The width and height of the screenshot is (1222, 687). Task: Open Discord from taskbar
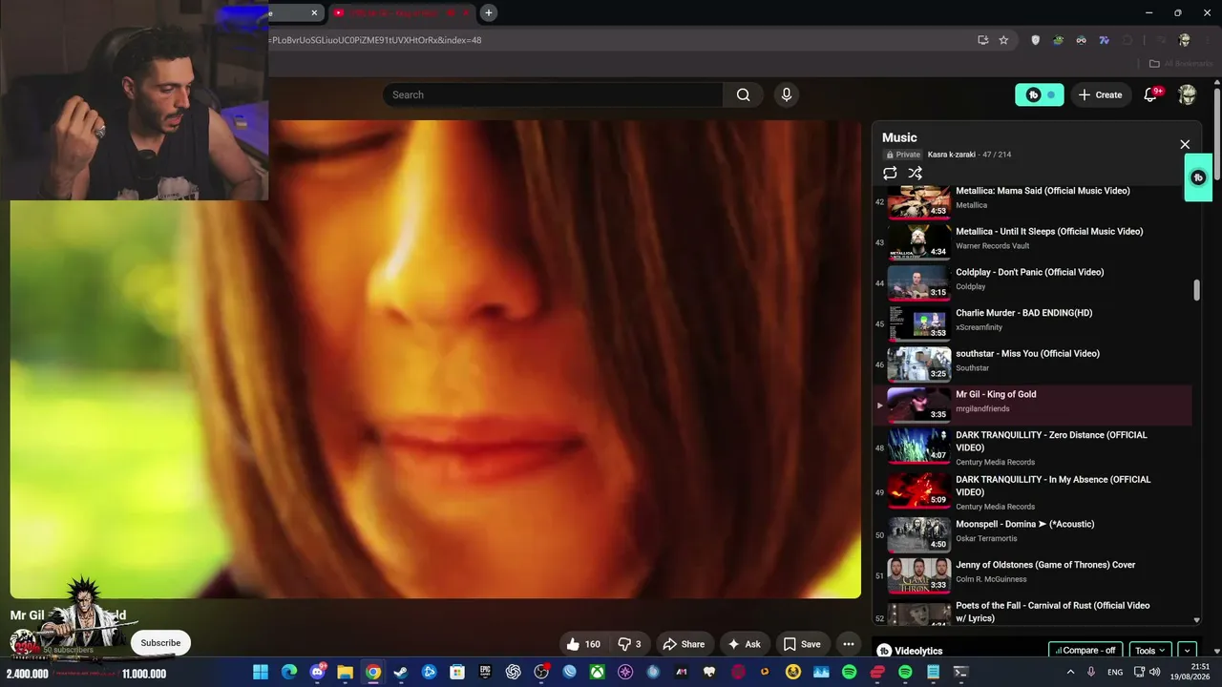click(x=317, y=672)
